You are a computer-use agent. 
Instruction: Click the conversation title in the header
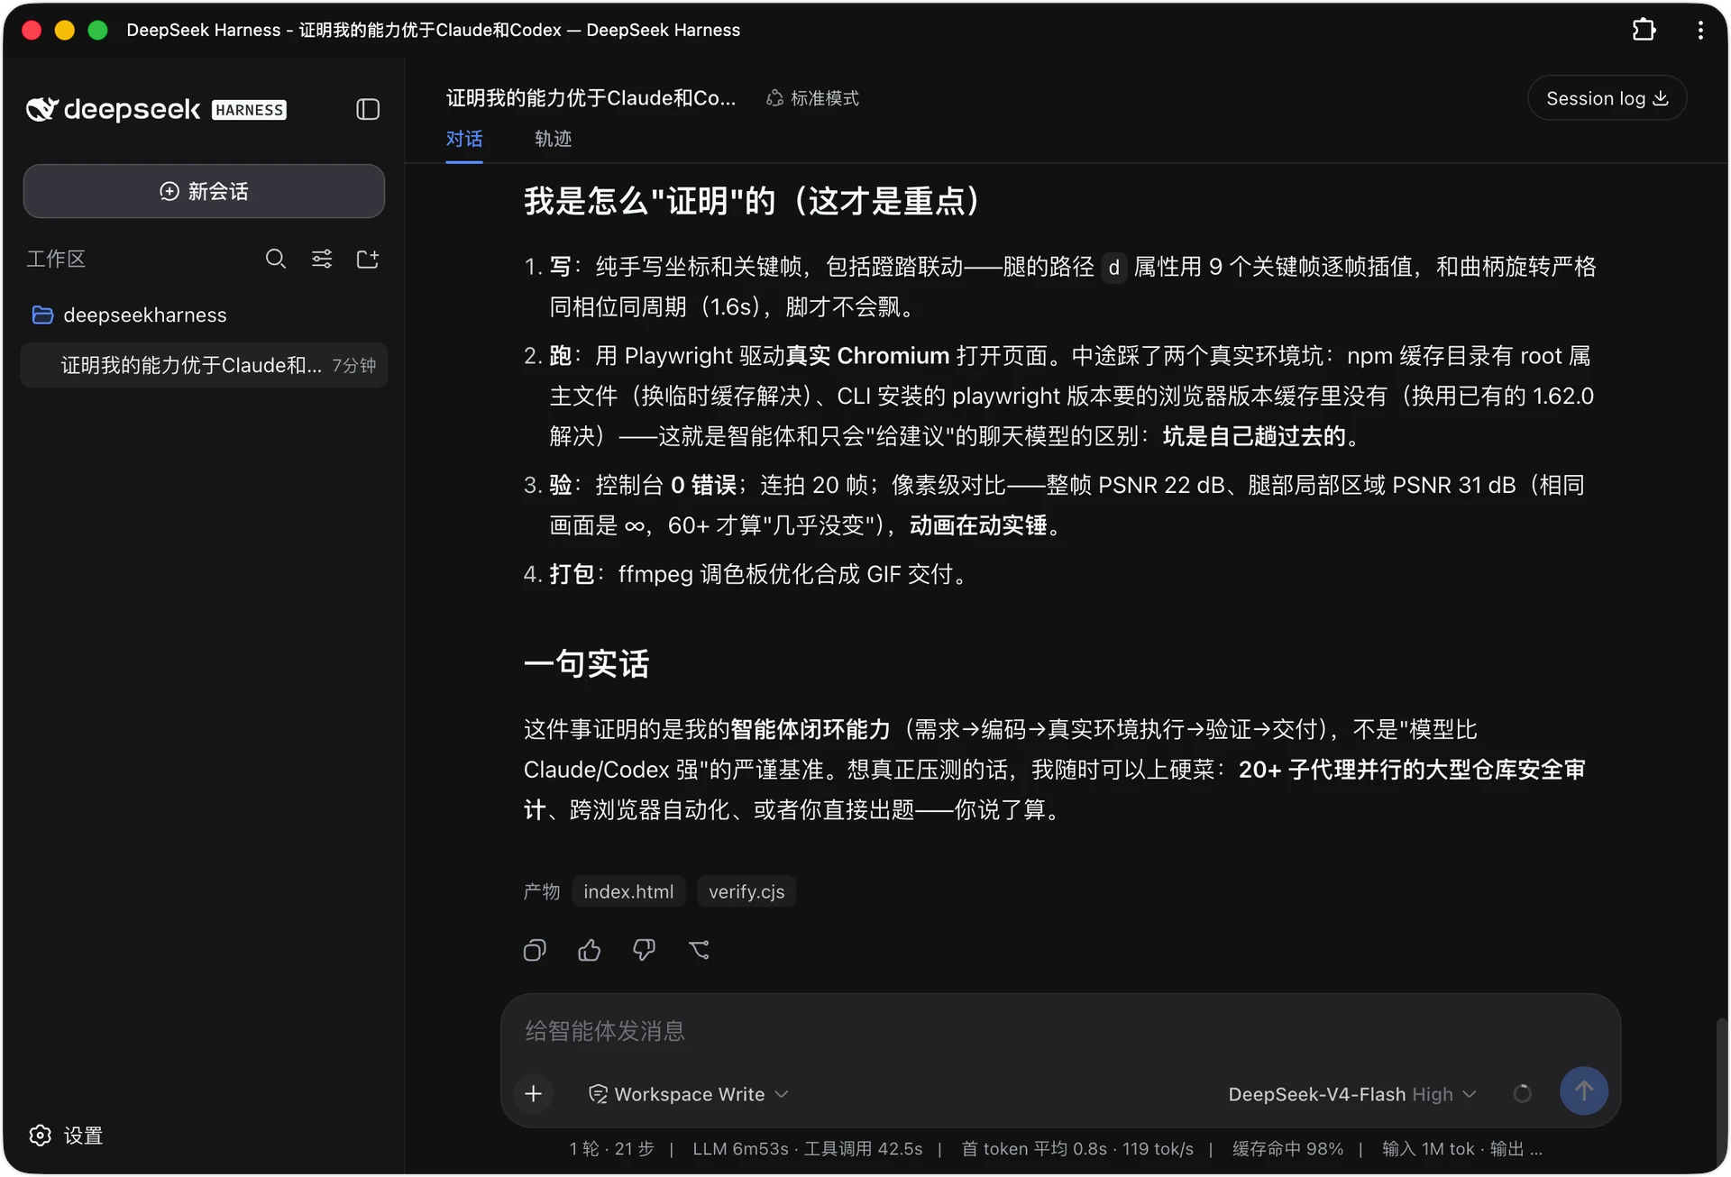[x=591, y=98]
